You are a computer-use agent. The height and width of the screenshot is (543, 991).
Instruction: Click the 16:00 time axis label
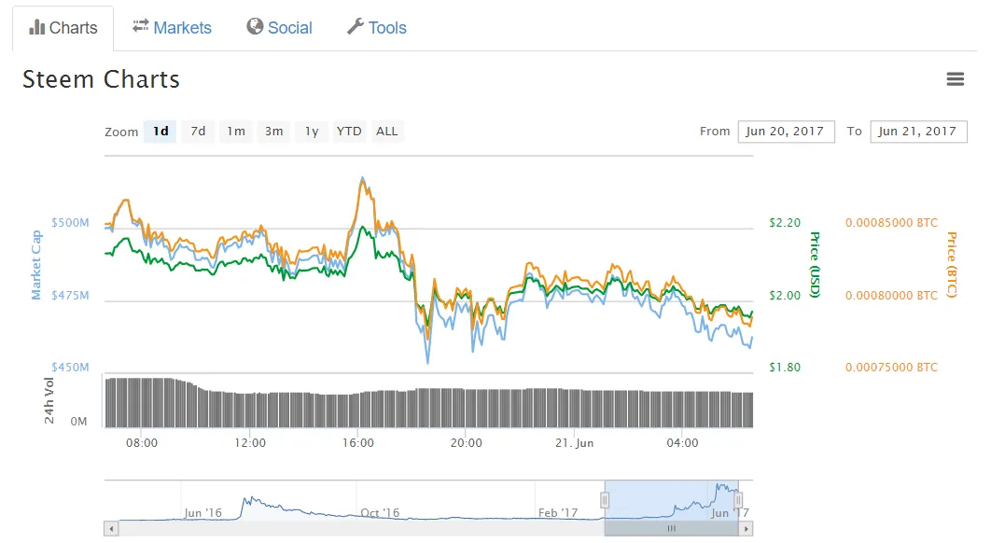pos(357,443)
